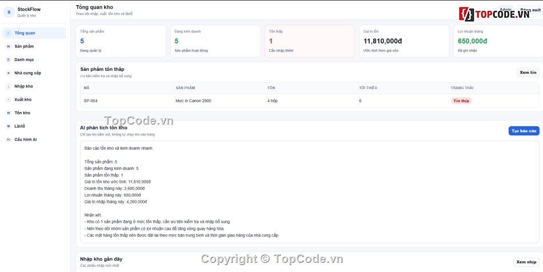This screenshot has height=272, width=543.
Task: Click "Báo cáo tồn kho và kinh doanh nhanh"
Action: point(118,149)
